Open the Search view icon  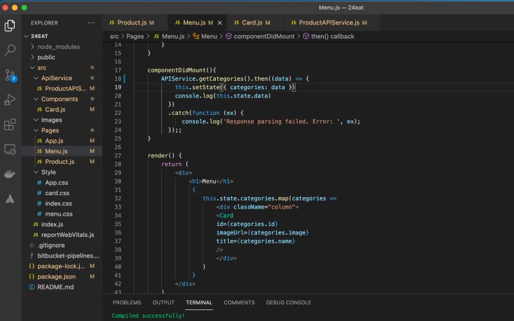point(10,50)
